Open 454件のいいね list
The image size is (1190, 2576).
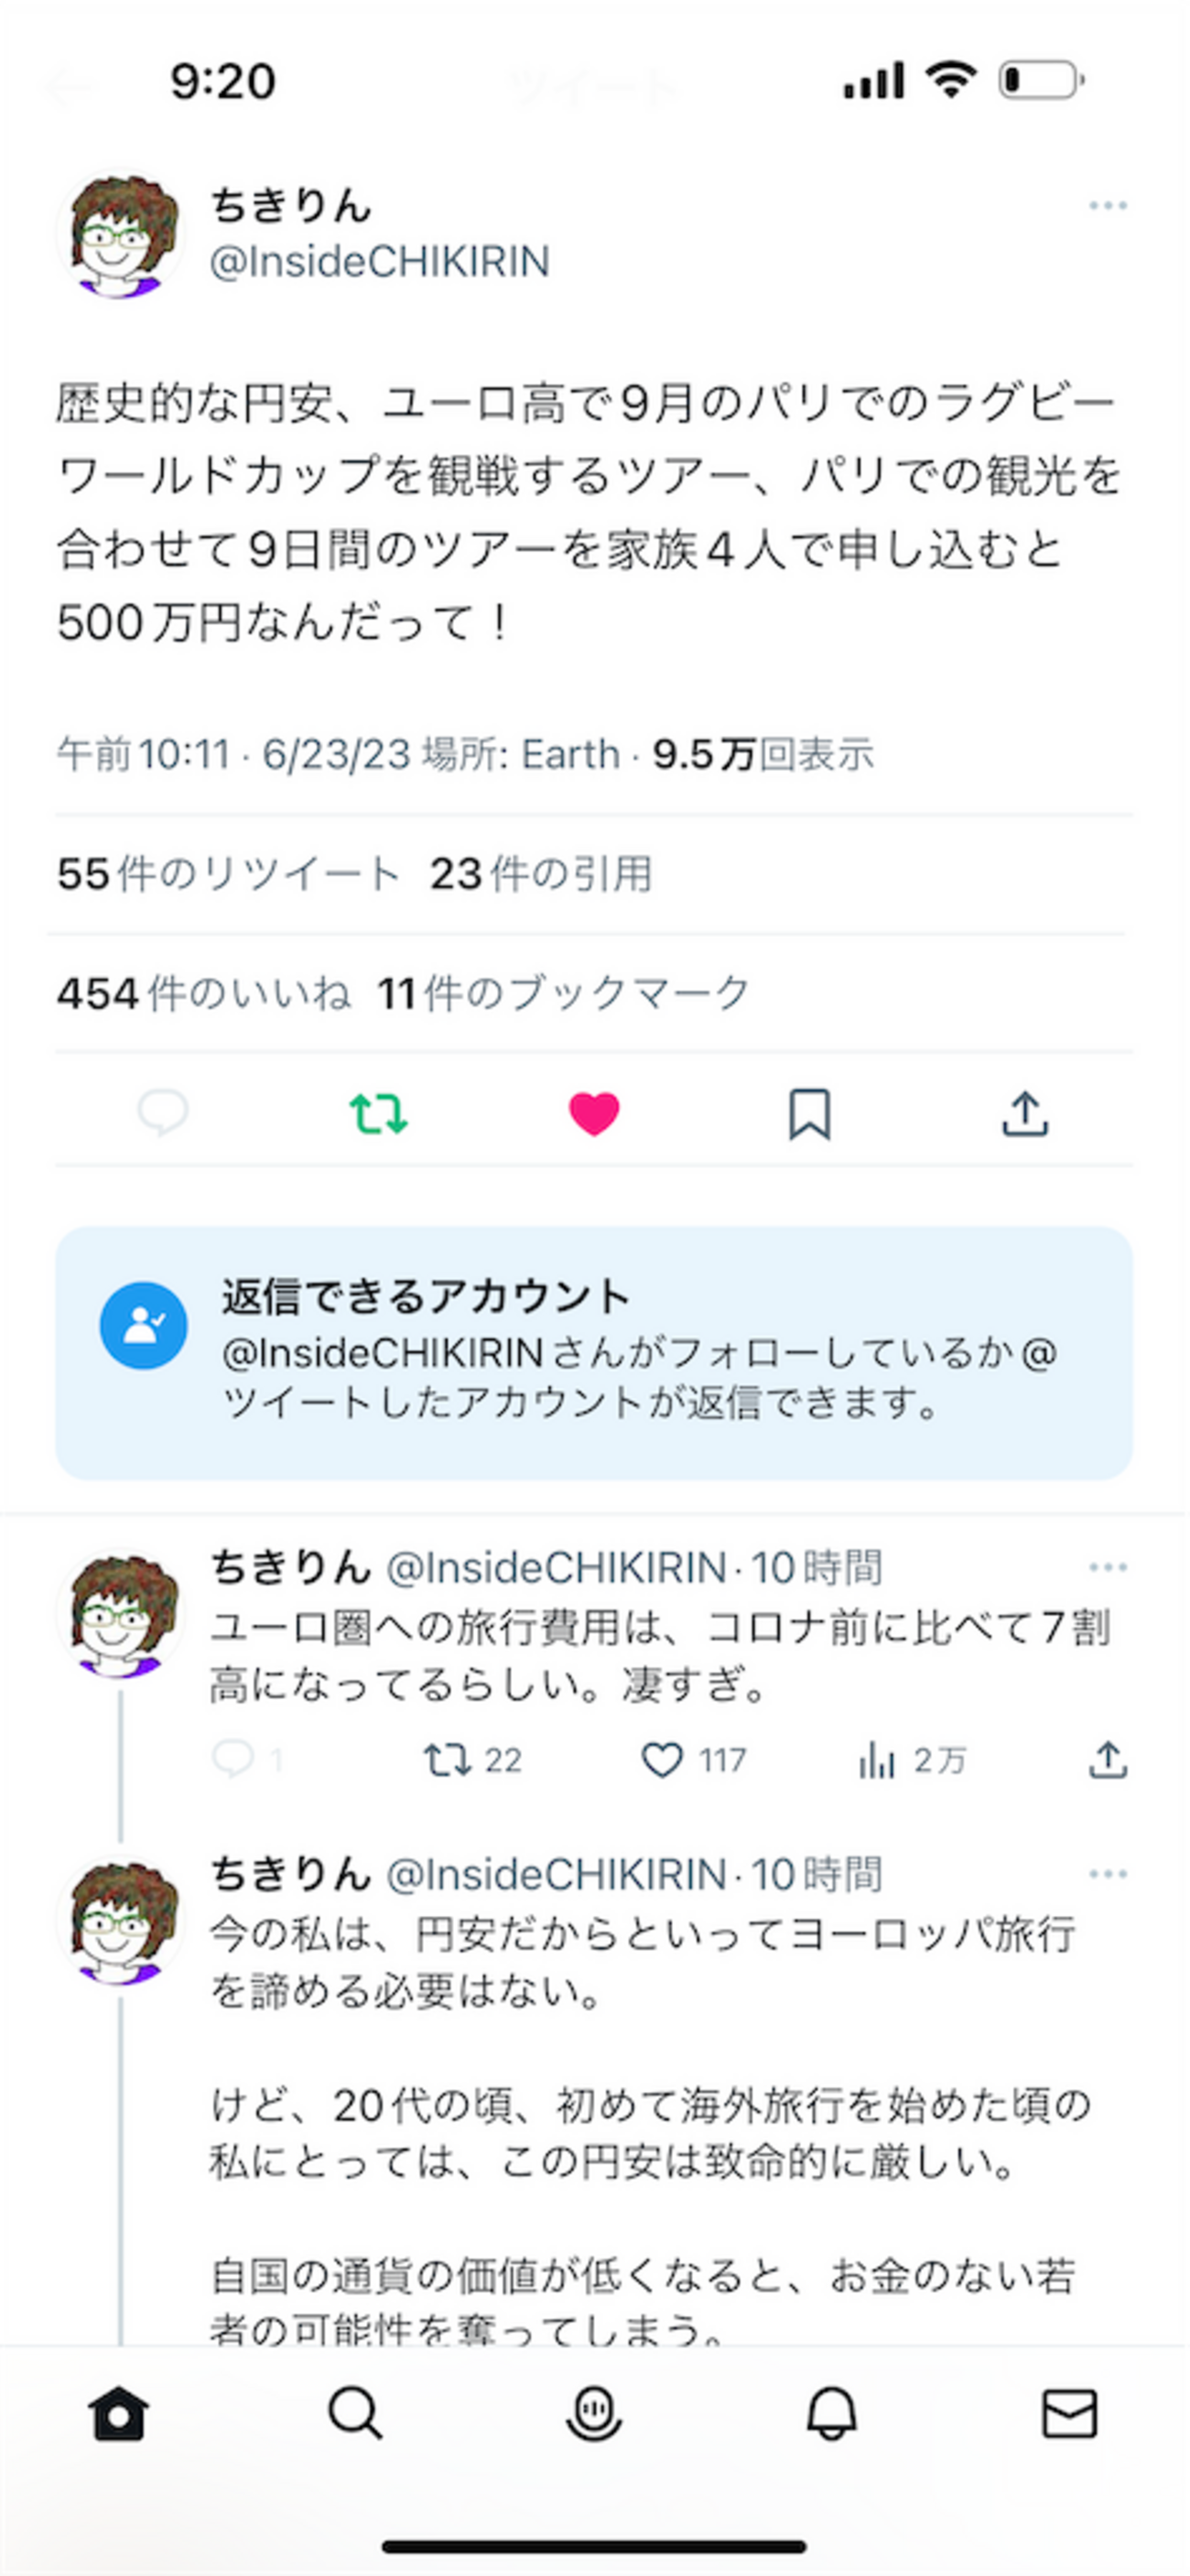pyautogui.click(x=204, y=993)
